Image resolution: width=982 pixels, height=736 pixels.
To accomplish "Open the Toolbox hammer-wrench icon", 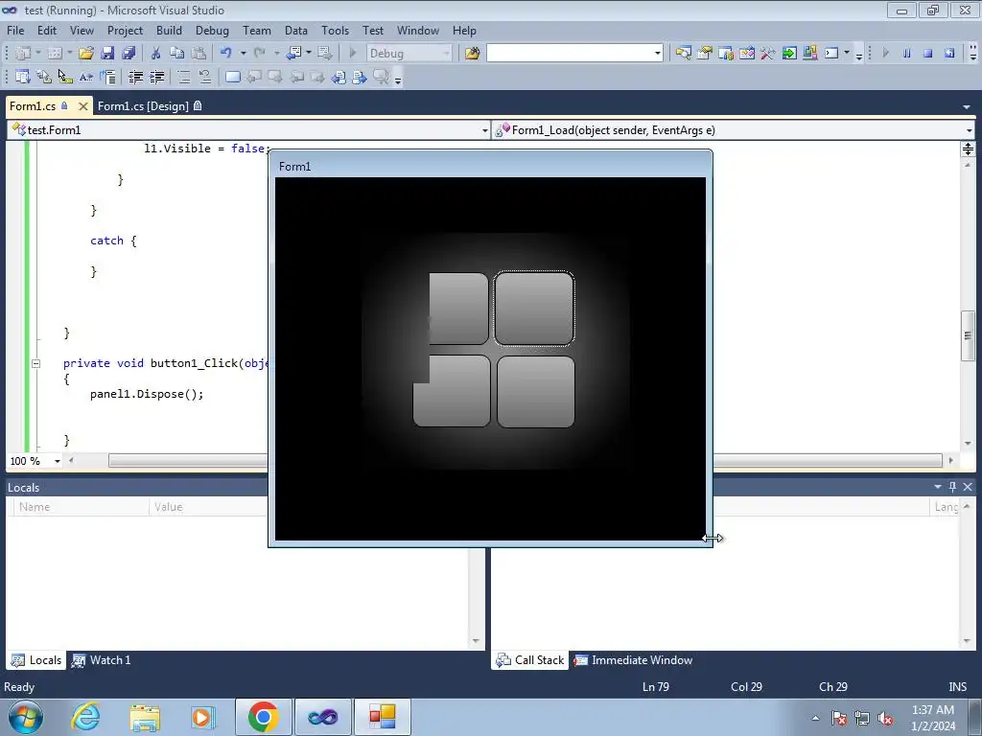I will click(768, 54).
